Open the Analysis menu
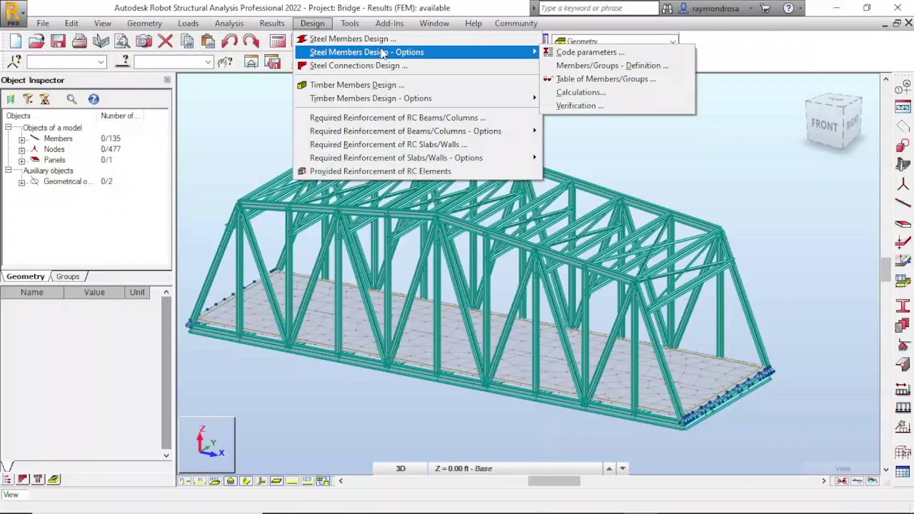 coord(229,23)
